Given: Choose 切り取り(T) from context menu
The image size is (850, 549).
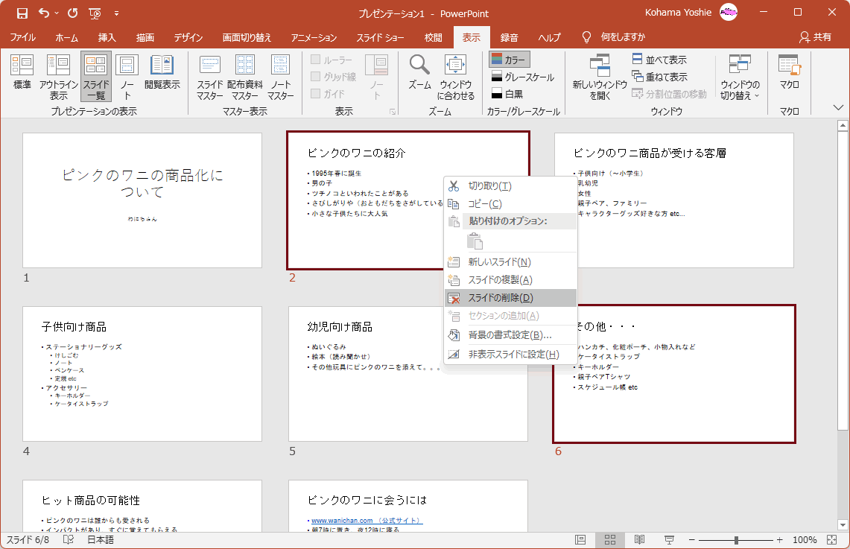Looking at the screenshot, I should click(x=510, y=186).
